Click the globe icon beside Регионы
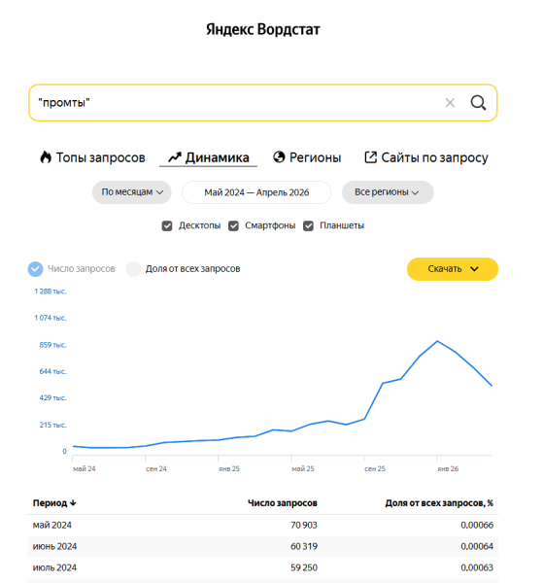The height and width of the screenshot is (583, 543). pos(279,157)
